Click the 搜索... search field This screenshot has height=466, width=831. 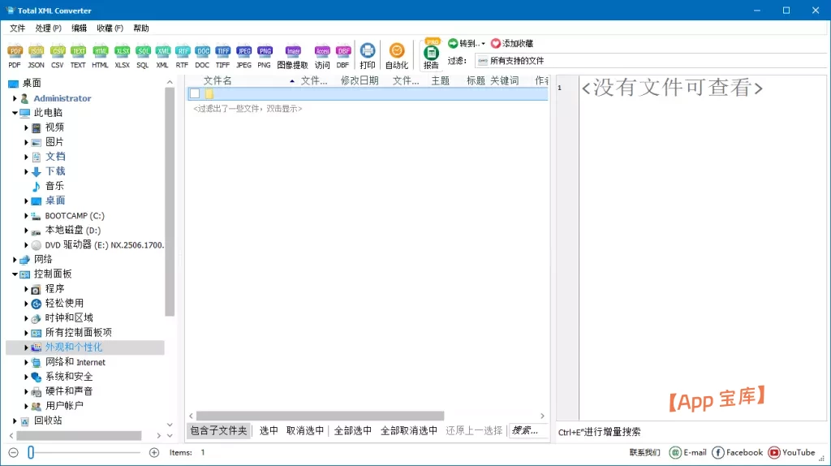[x=528, y=430]
